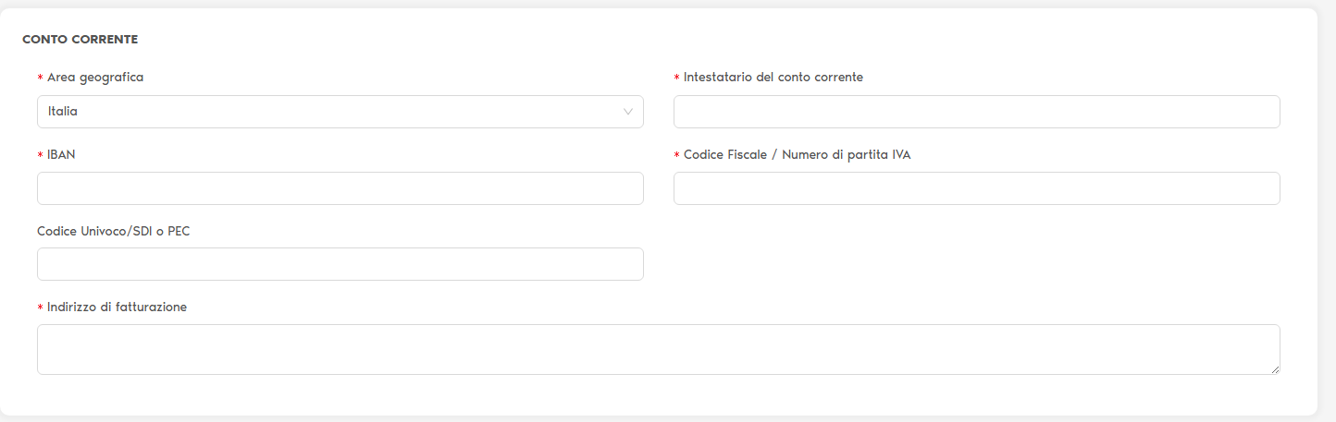Click inside the Indirizzo di fatturazione textarea
This screenshot has height=422, width=1336.
[x=658, y=349]
